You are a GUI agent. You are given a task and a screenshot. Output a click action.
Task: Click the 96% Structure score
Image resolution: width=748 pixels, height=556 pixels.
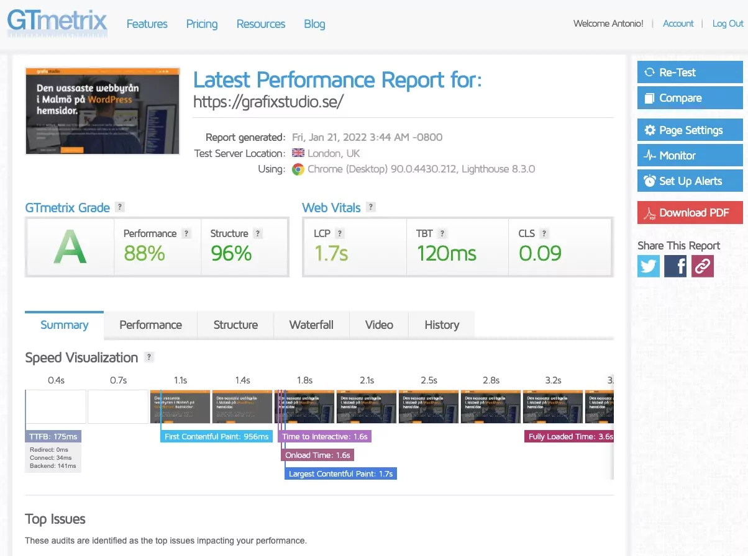point(231,253)
